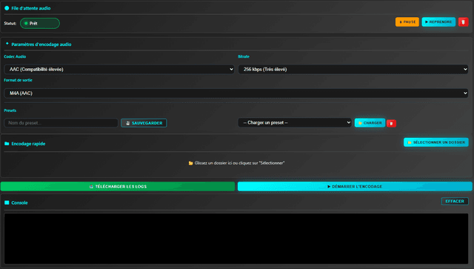Download the logs with Télécharger les logs
The image size is (474, 269).
click(x=118, y=187)
